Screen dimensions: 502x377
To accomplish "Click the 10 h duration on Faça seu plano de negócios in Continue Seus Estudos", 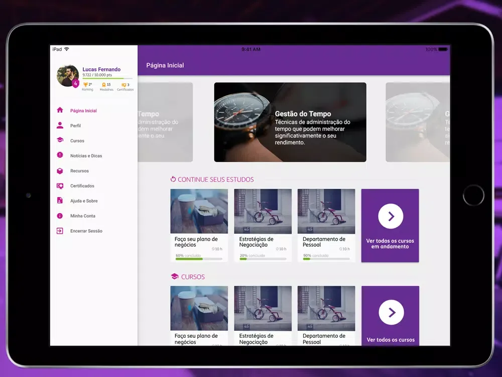I will coord(217,249).
